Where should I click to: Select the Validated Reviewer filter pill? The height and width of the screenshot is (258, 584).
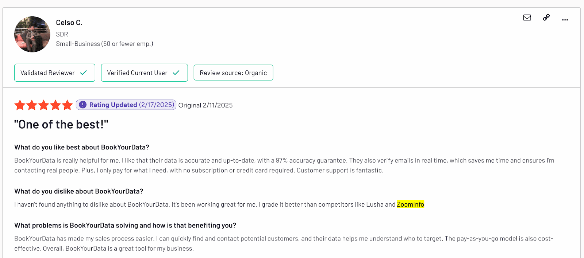pos(54,73)
